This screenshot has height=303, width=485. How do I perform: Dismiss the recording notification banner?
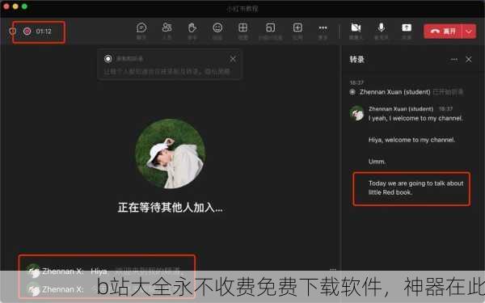click(x=233, y=59)
